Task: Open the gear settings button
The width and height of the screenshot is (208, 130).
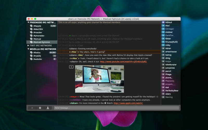Action: pos(40,108)
